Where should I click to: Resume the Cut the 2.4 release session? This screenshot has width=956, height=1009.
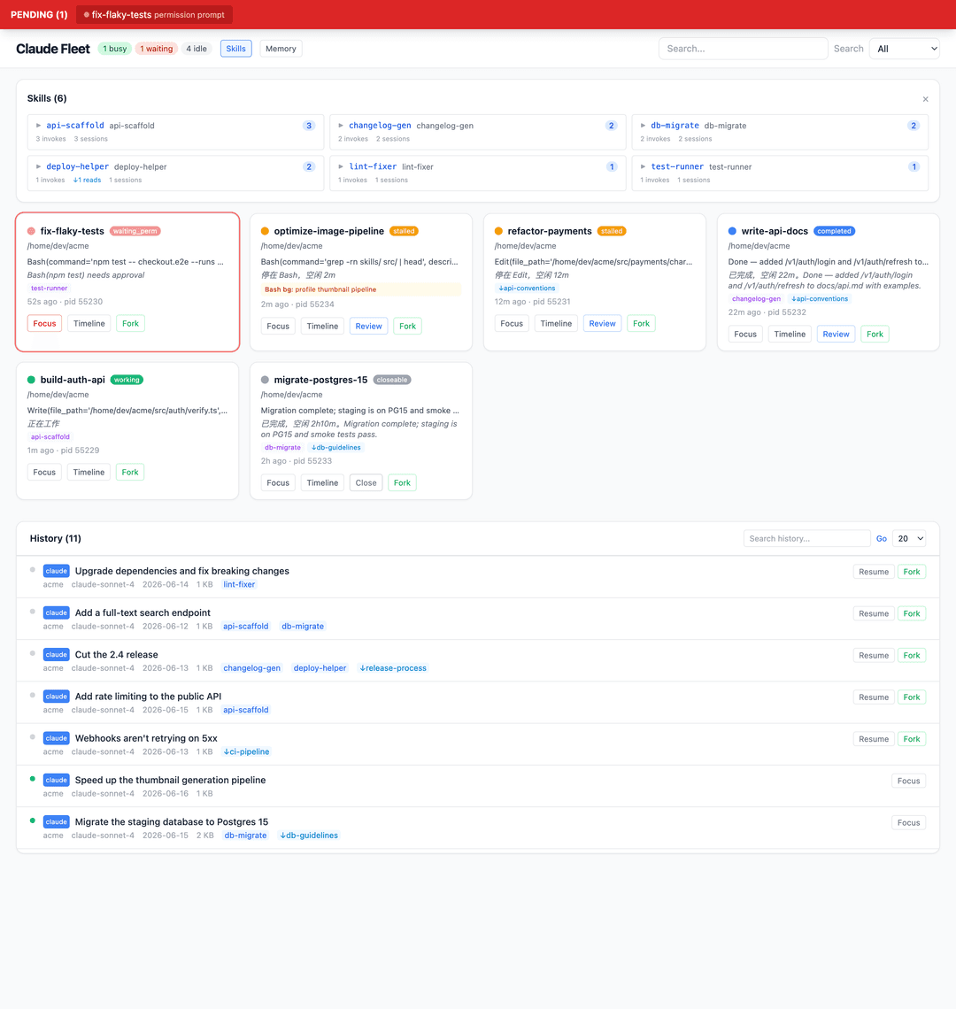tap(874, 655)
